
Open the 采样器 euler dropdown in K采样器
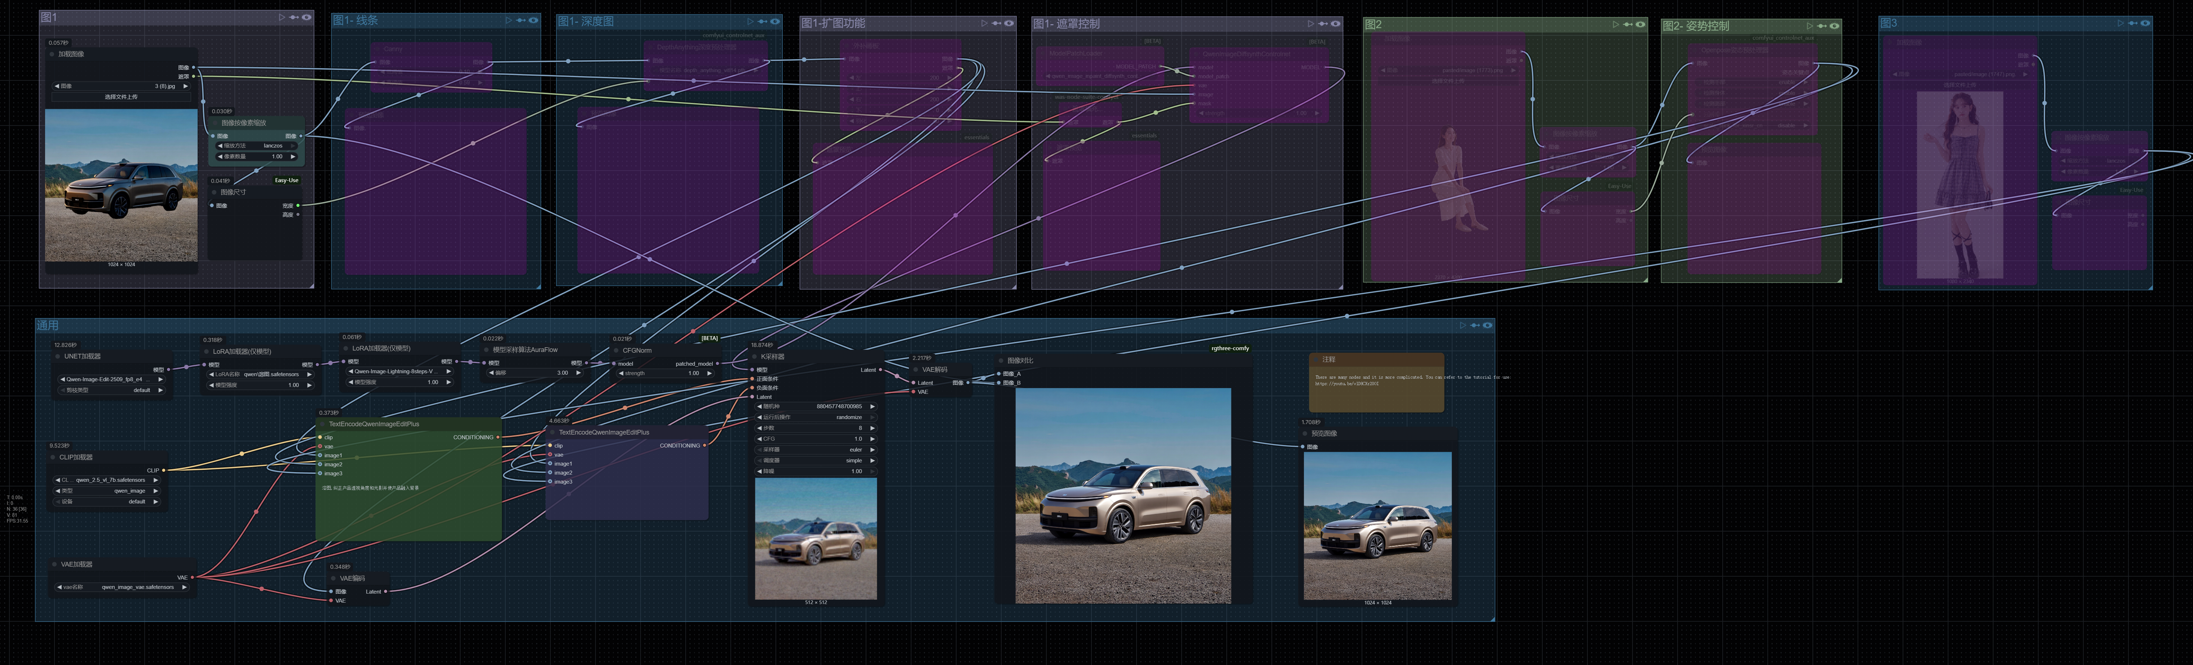tap(816, 450)
